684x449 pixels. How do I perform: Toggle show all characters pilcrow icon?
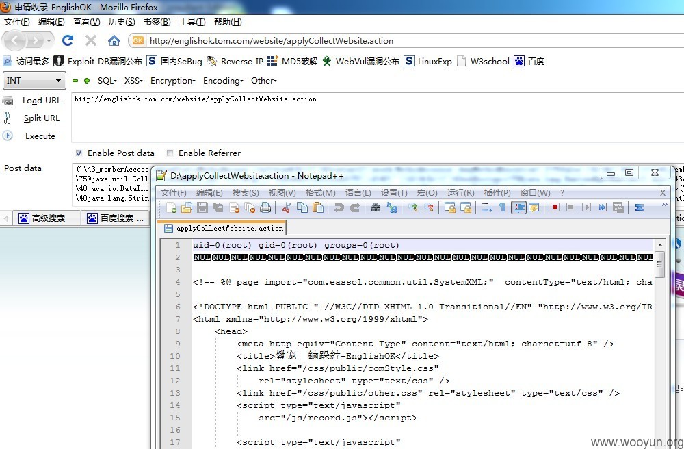(502, 207)
